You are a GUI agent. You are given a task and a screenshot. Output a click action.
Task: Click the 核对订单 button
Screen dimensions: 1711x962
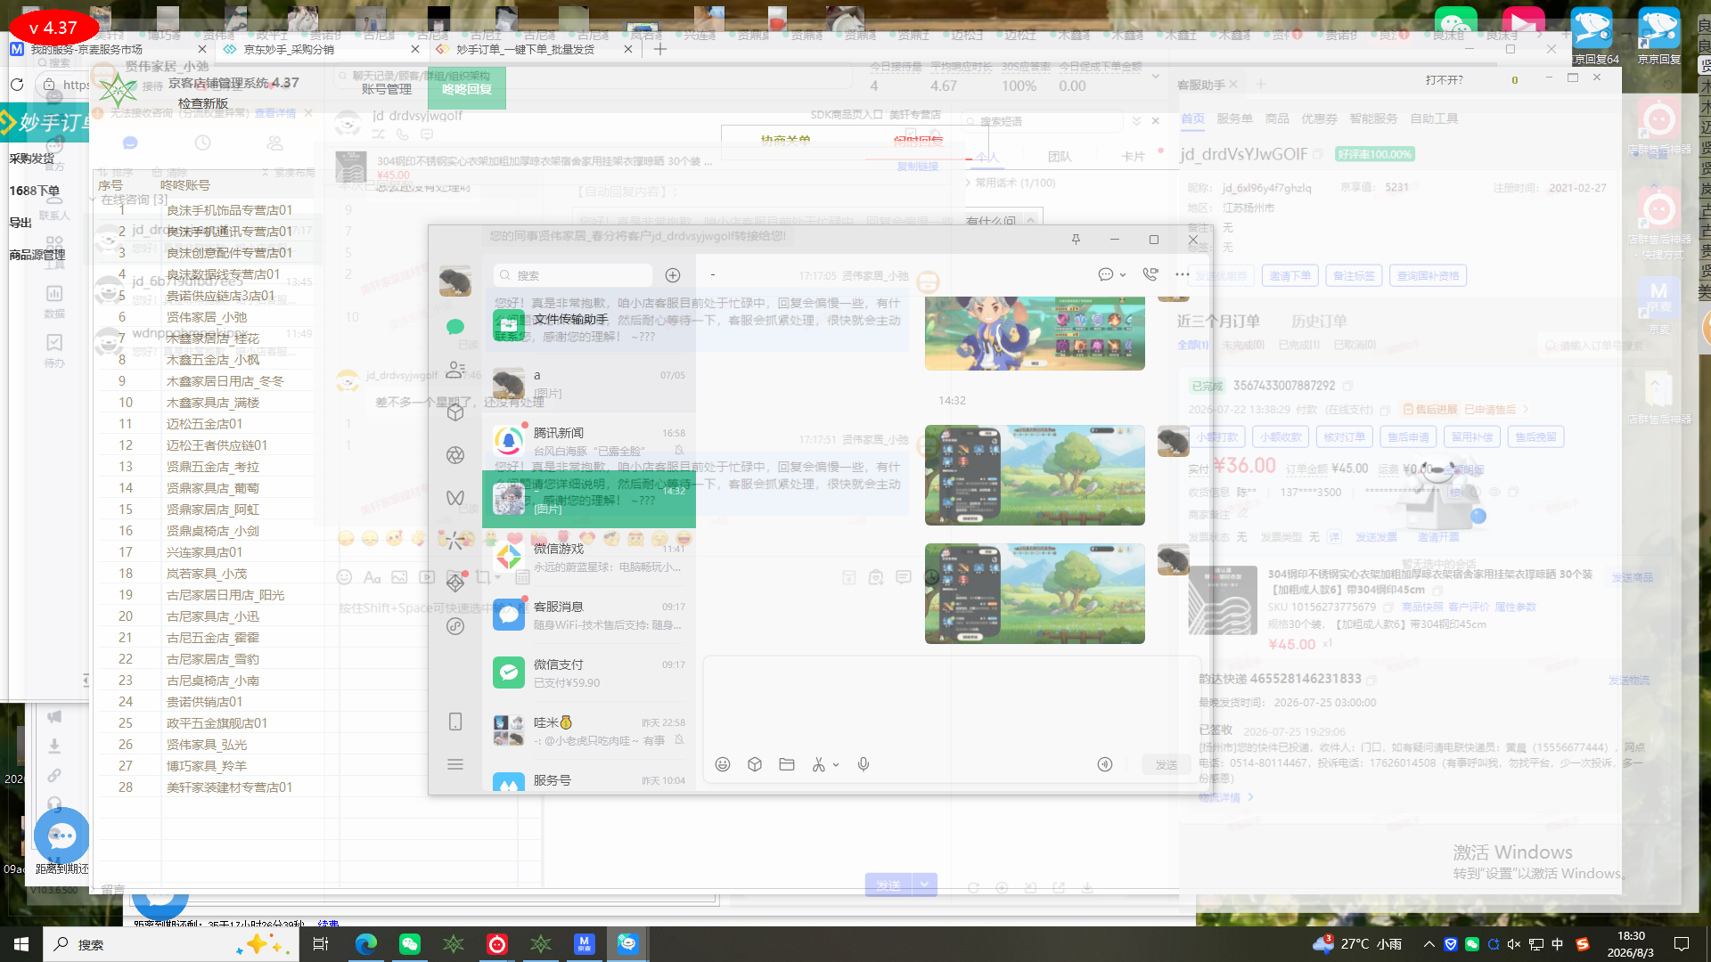tap(1345, 437)
